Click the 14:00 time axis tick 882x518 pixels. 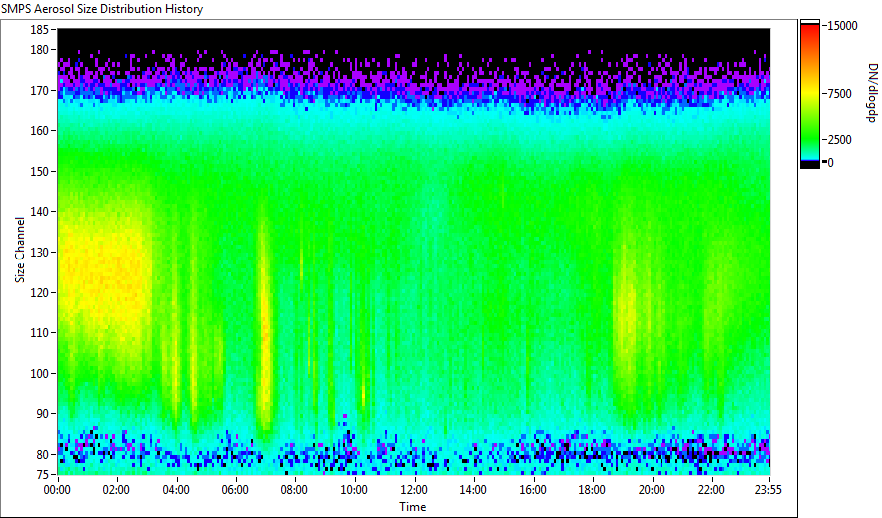pyautogui.click(x=473, y=490)
